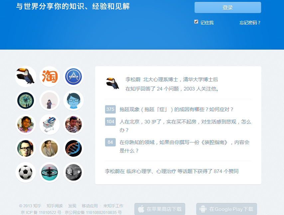
Task: Open the shopping cart avatar
Action: [50, 124]
